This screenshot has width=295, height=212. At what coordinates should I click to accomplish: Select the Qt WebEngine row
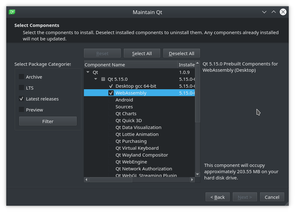139,162
